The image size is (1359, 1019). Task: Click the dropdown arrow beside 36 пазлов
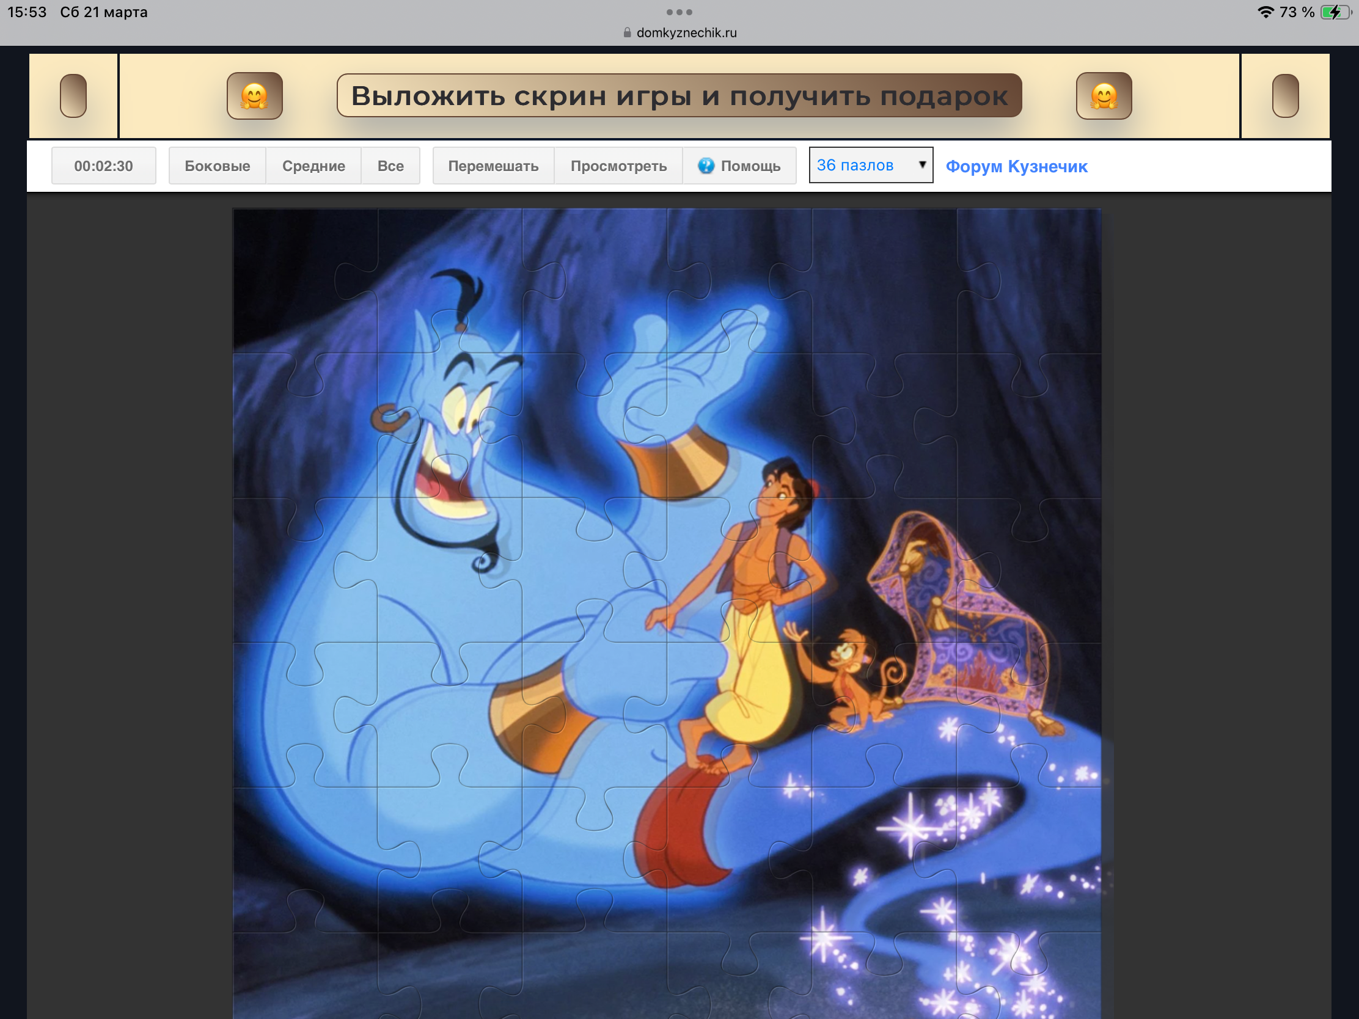(921, 164)
